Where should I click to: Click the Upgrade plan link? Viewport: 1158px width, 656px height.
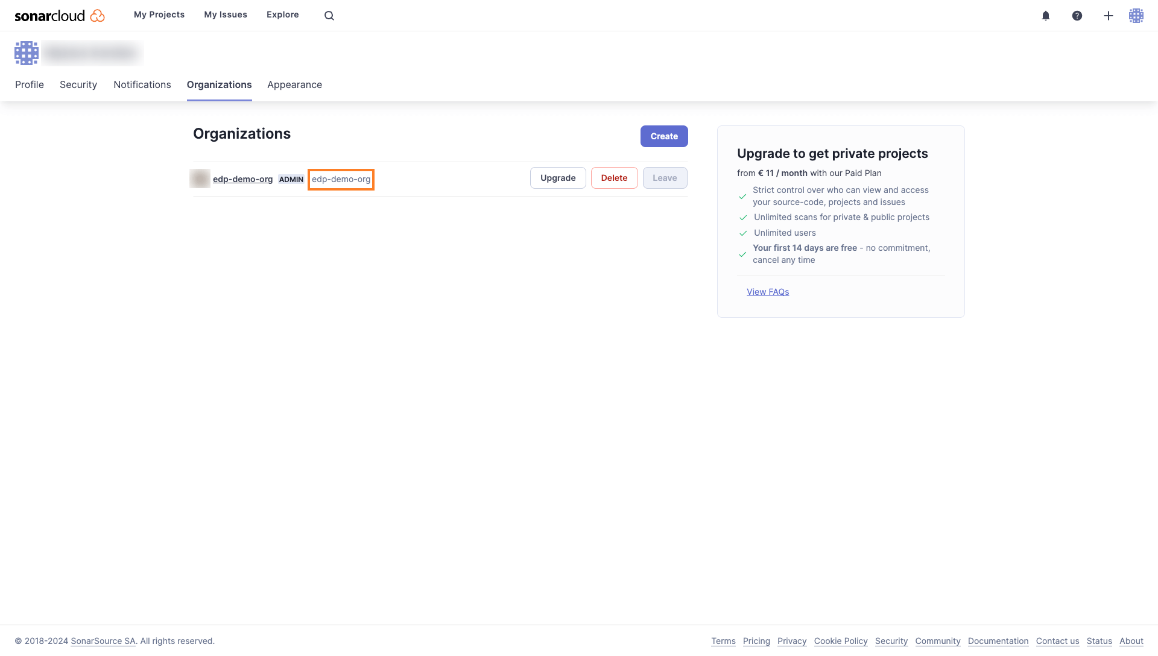(x=557, y=177)
